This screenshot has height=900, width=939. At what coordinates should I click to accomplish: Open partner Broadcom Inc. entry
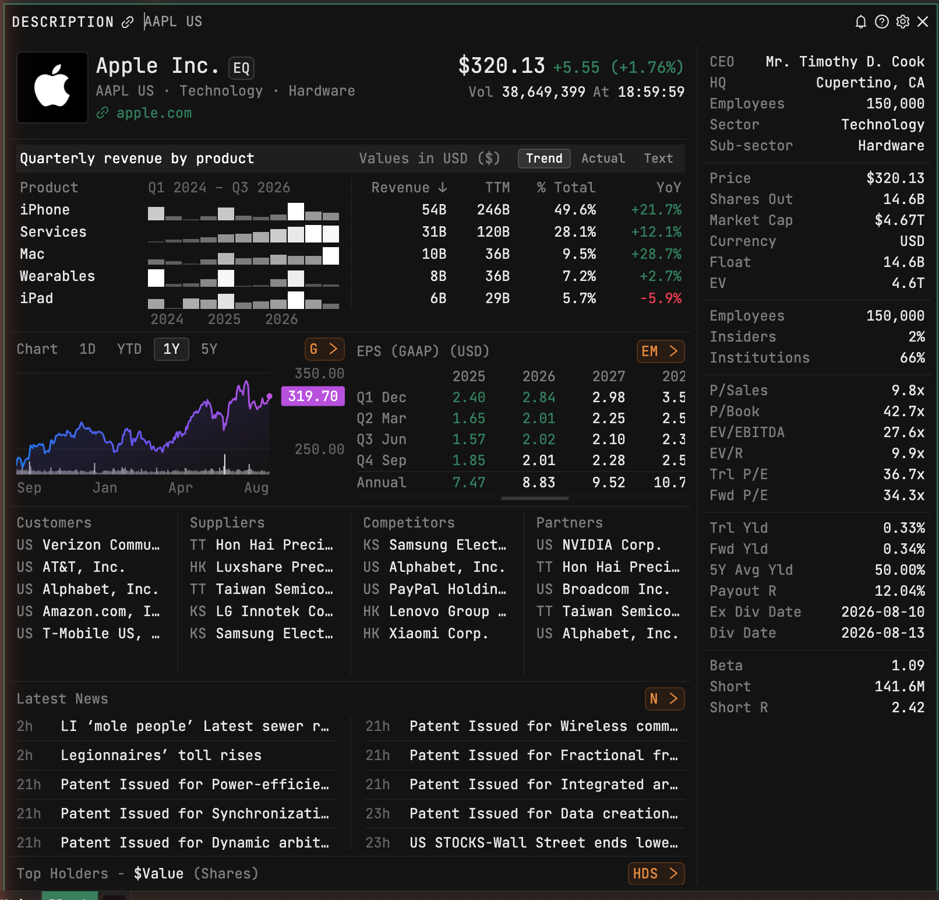click(603, 589)
